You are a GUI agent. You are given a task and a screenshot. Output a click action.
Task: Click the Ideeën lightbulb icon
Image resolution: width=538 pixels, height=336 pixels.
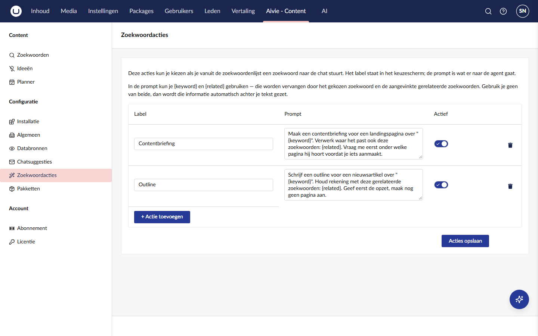point(12,69)
